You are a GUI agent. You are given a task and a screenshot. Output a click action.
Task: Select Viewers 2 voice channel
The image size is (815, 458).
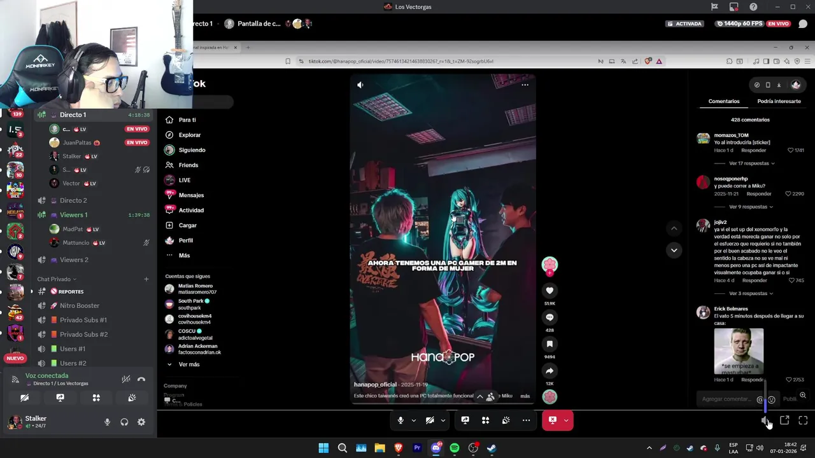point(94,260)
